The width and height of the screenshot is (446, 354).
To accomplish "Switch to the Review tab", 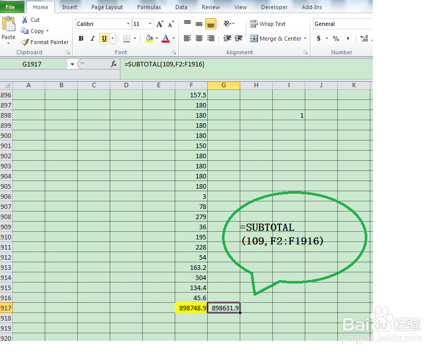I will click(x=211, y=7).
